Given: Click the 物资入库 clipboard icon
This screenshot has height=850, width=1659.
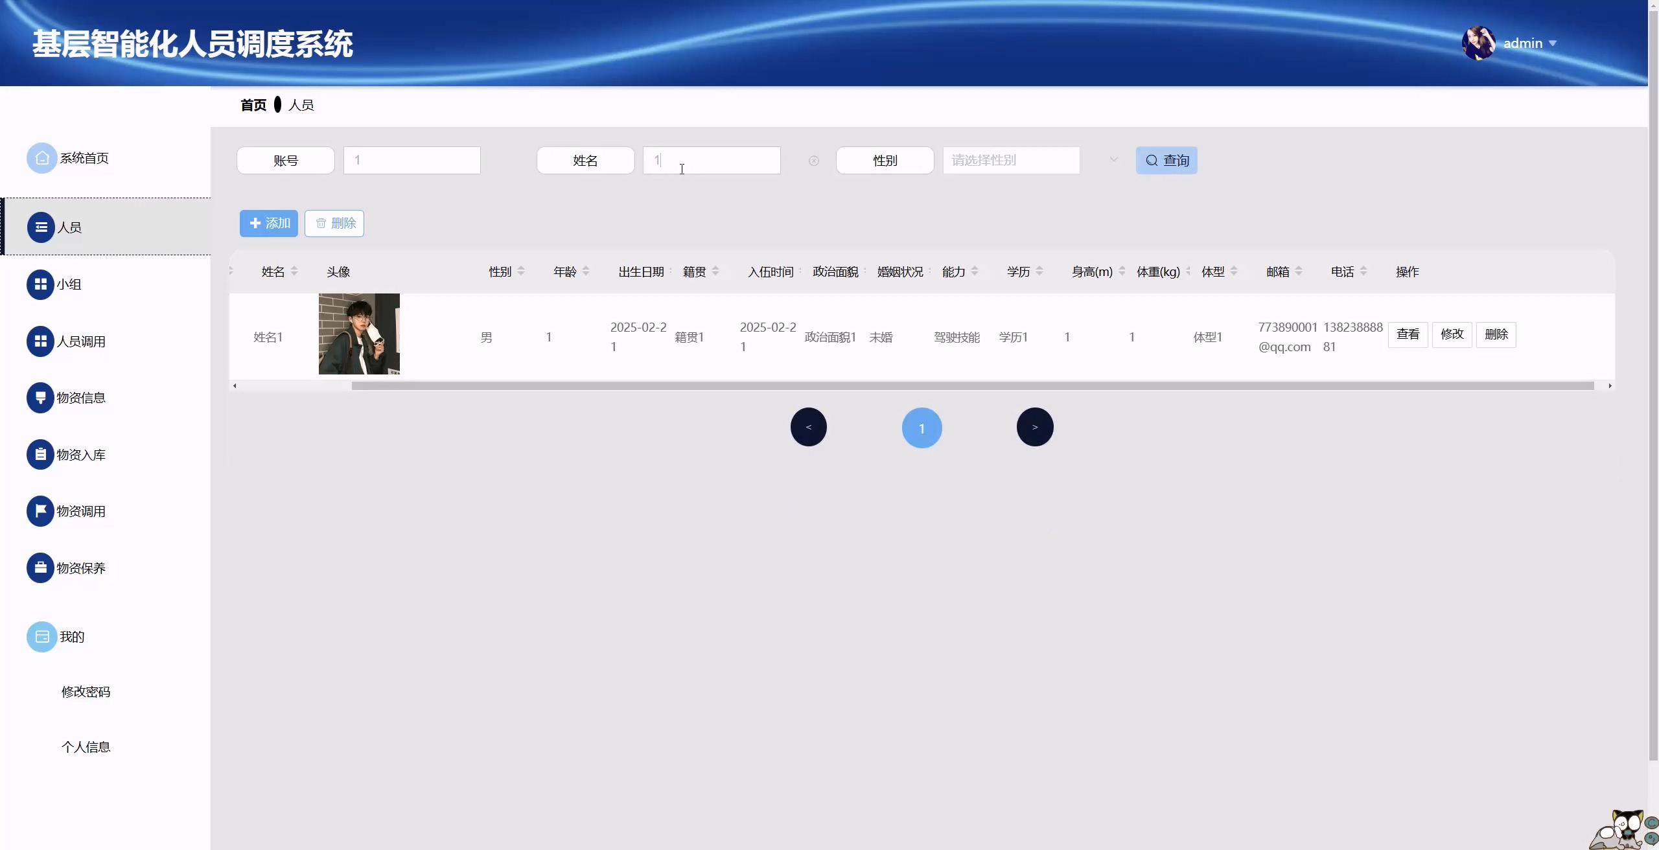Looking at the screenshot, I should coord(40,455).
